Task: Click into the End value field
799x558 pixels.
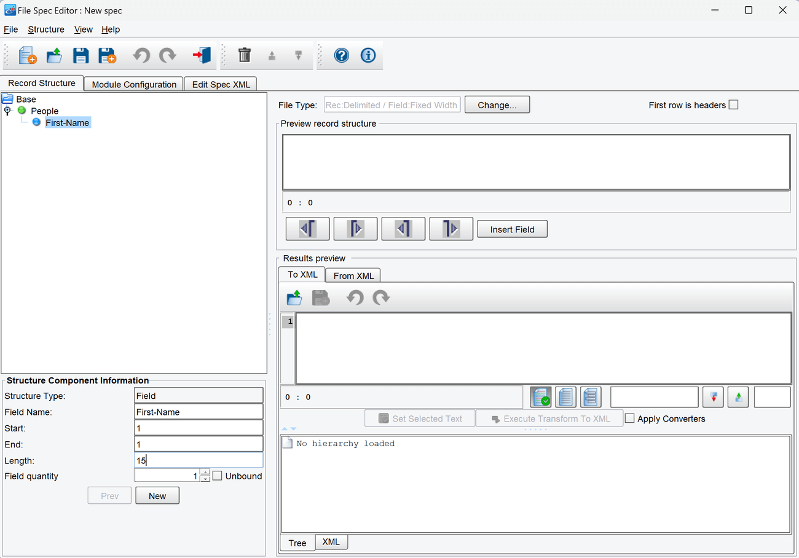Action: pos(199,444)
